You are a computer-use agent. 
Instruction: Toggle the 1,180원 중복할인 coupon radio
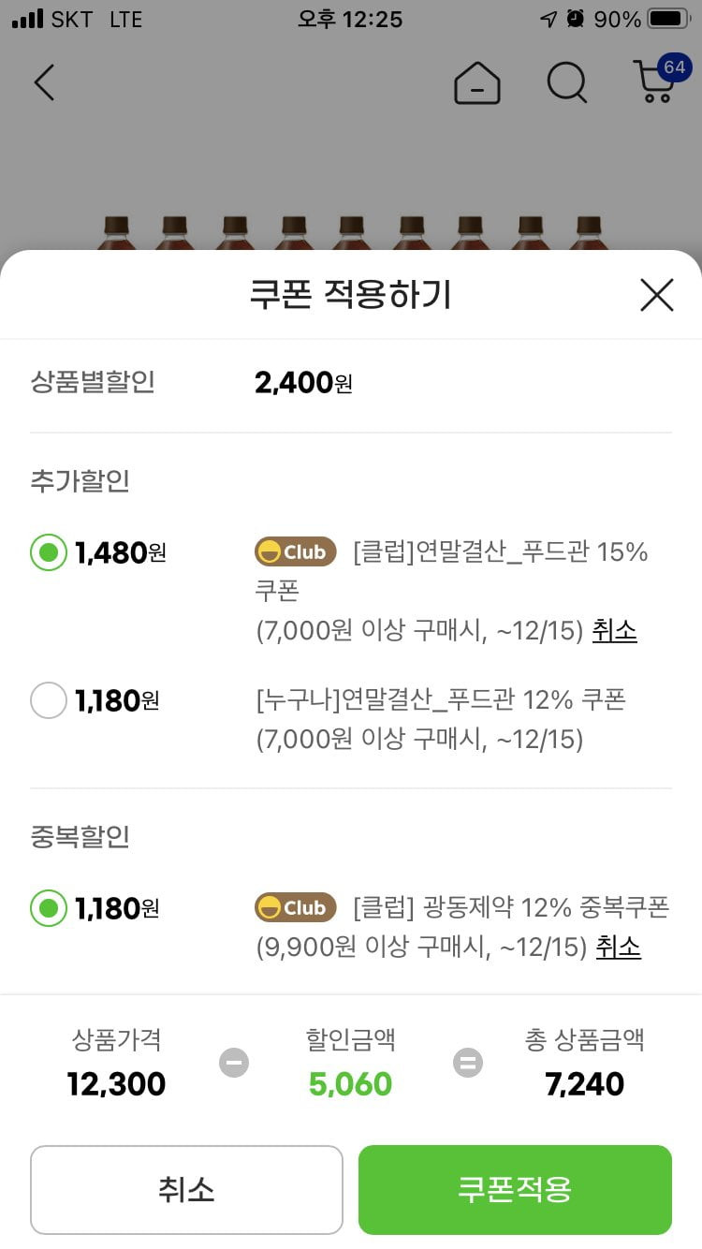point(49,908)
